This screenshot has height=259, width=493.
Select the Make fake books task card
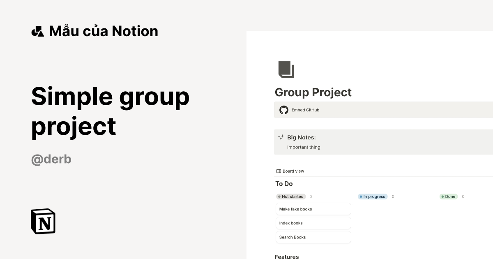313,209
